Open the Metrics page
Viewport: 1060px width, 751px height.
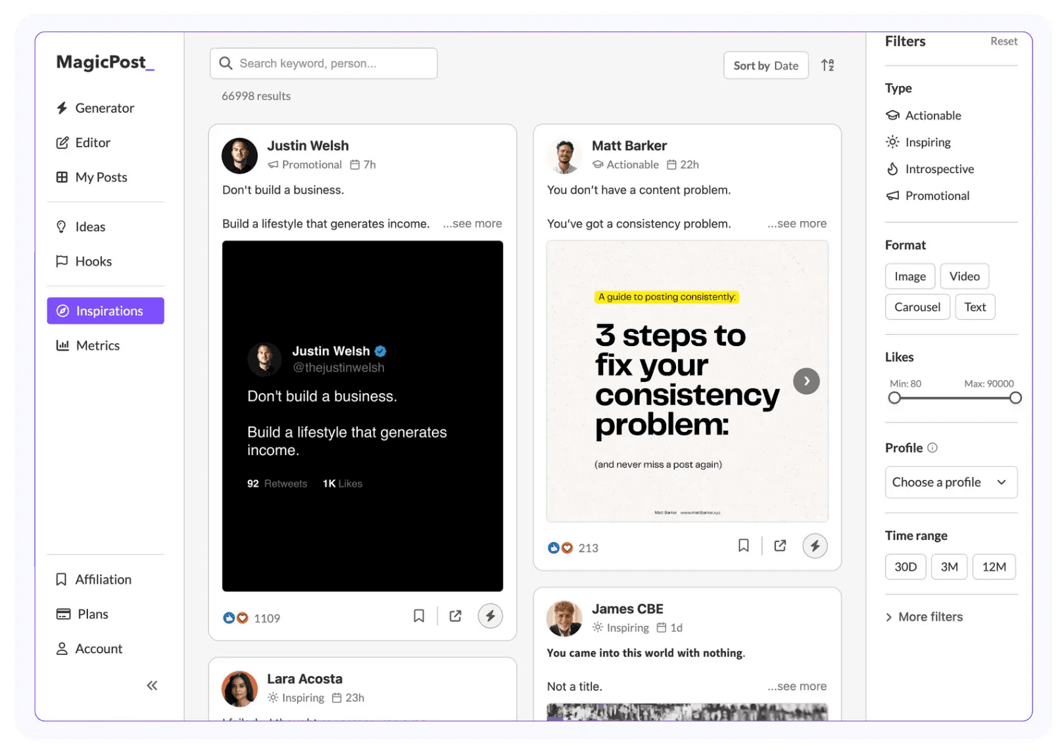88,345
